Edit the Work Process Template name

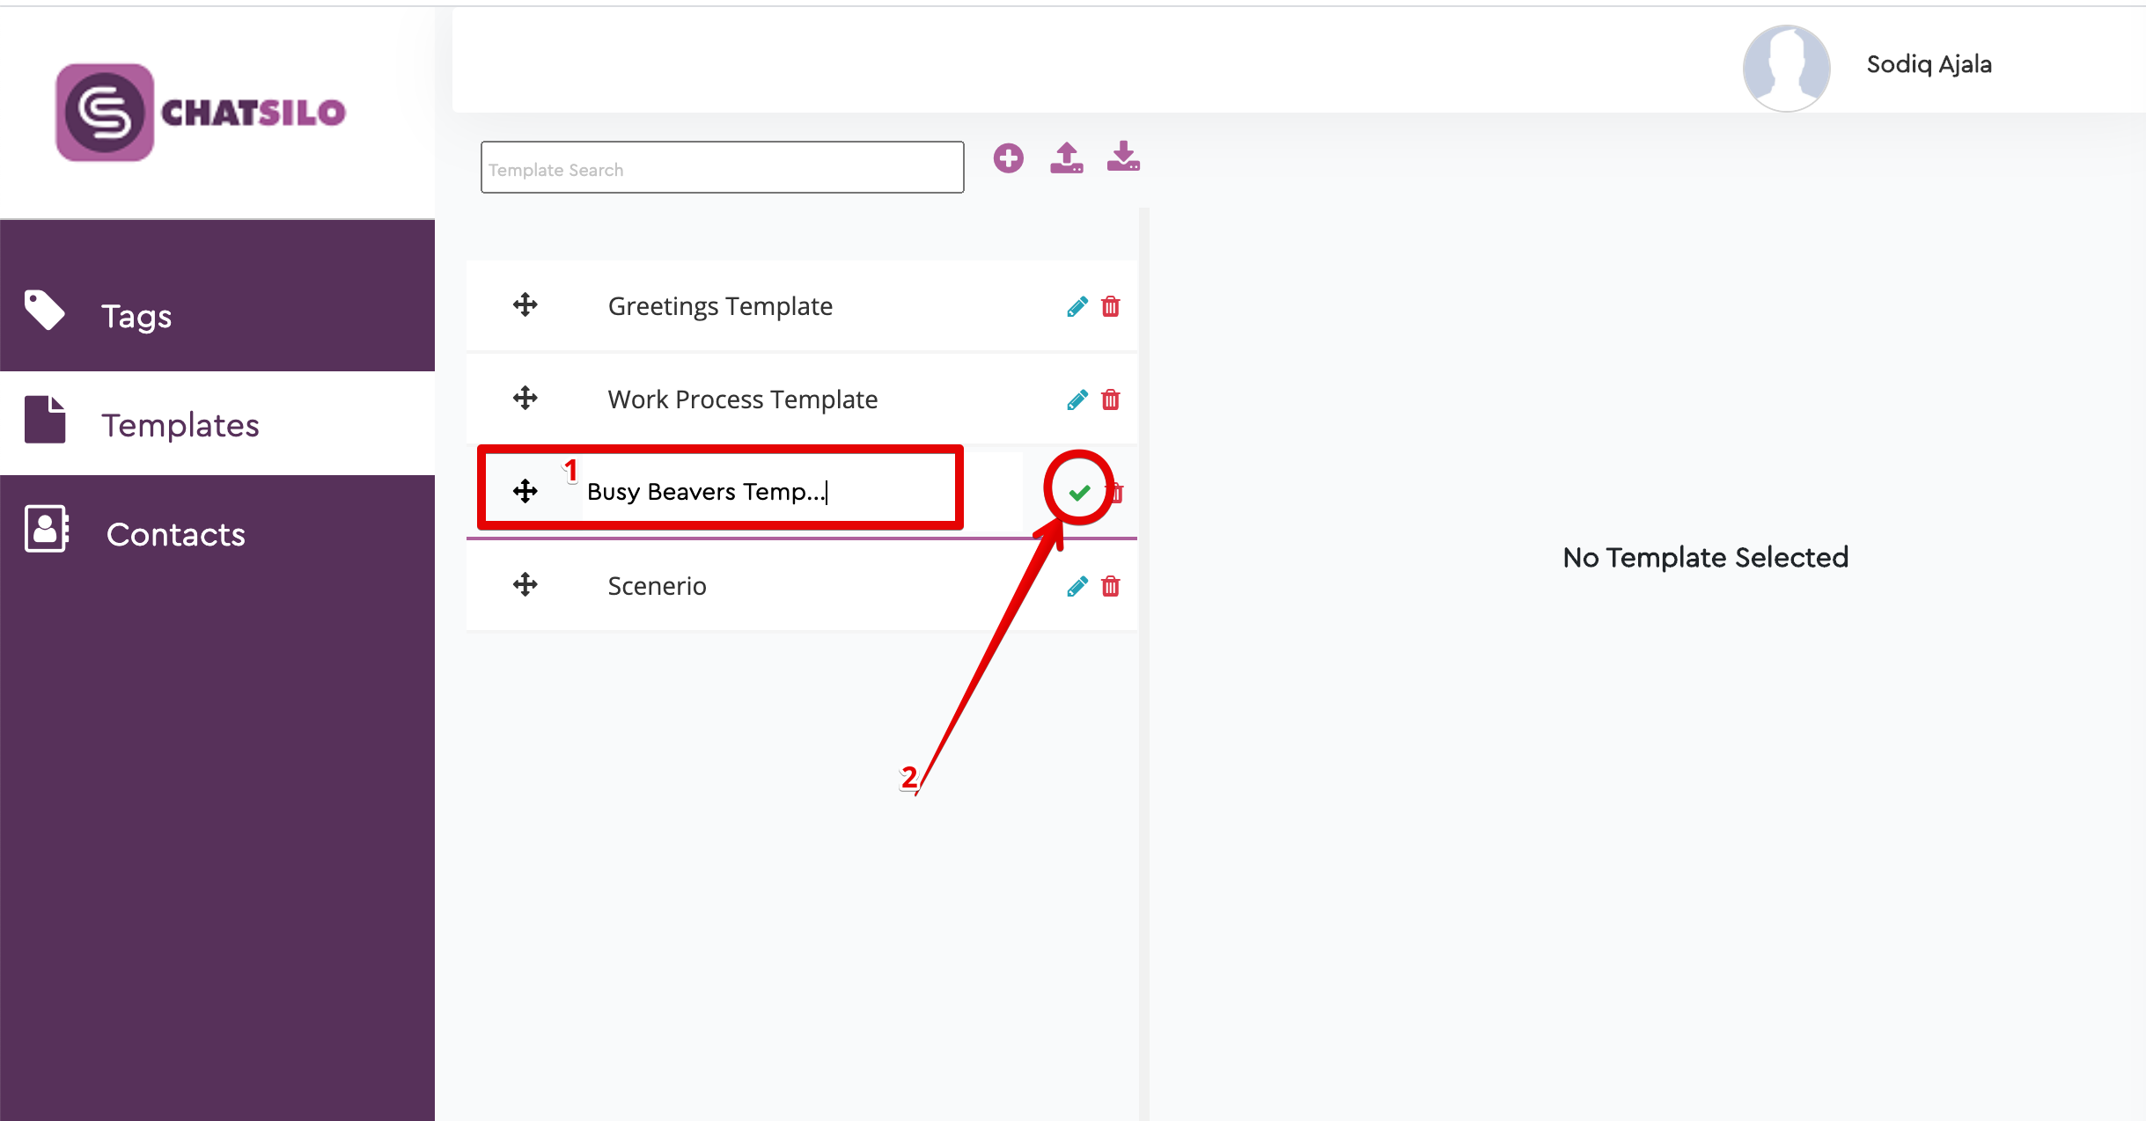1076,399
